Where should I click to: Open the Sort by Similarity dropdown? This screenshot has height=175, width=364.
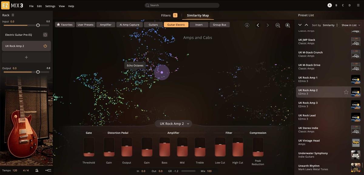coord(330,25)
